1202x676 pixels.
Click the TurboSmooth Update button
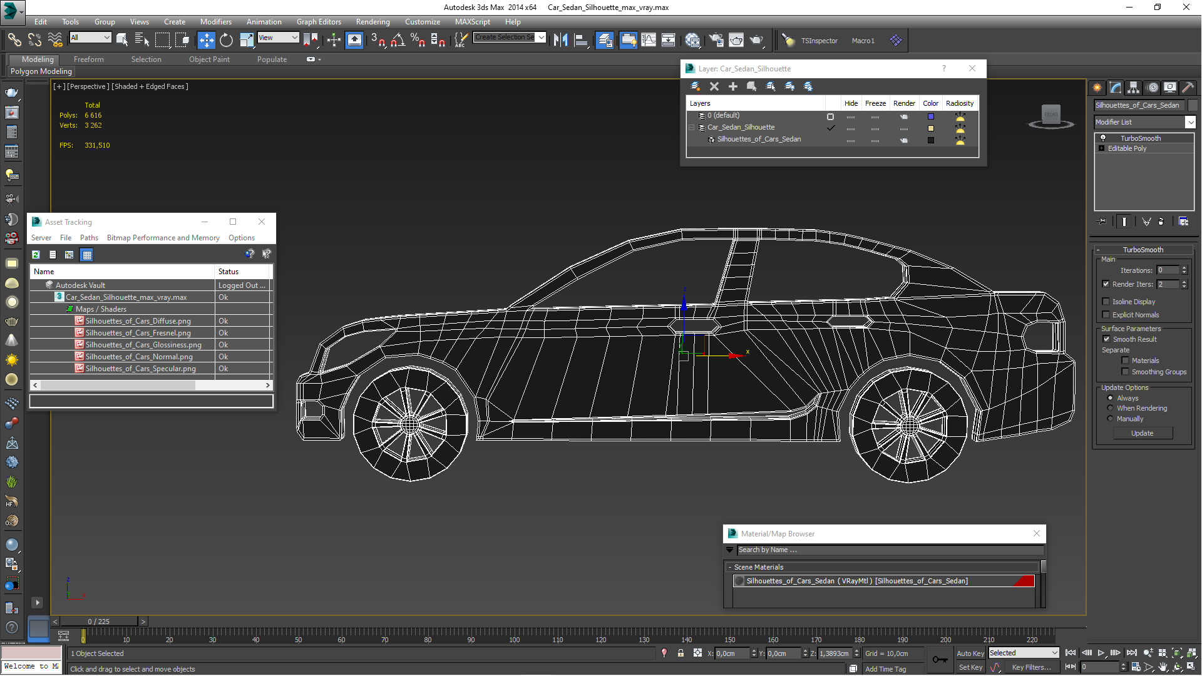coord(1143,433)
